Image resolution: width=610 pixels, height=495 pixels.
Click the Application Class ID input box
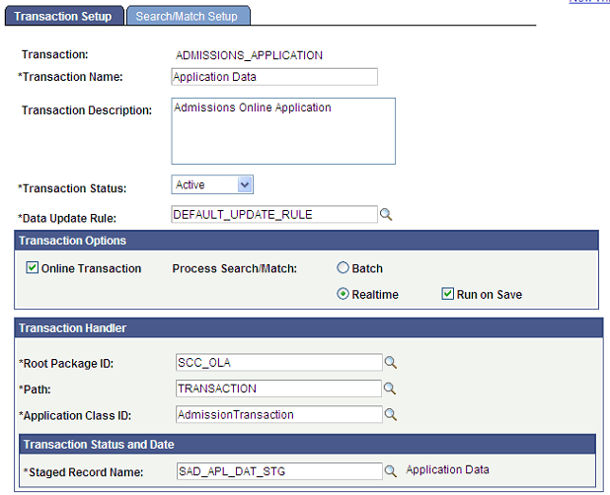point(277,415)
